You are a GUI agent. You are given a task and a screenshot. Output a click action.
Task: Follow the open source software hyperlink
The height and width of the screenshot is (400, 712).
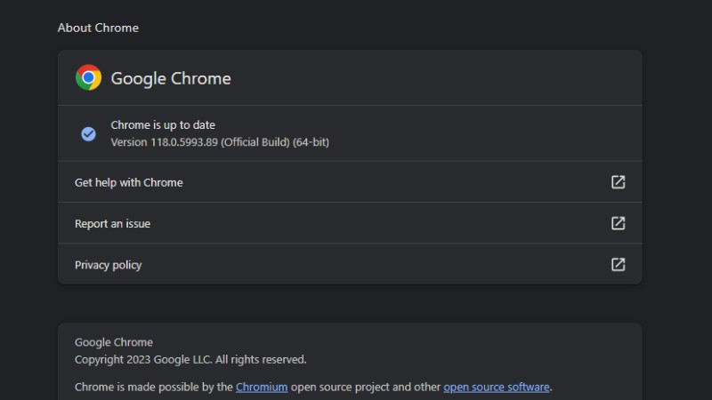tap(497, 387)
